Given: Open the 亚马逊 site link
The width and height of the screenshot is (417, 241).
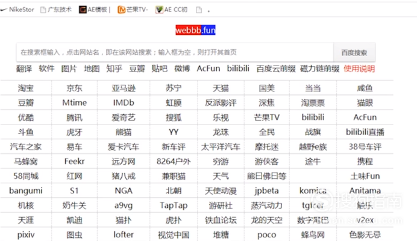Looking at the screenshot, I should pyautogui.click(x=124, y=88).
